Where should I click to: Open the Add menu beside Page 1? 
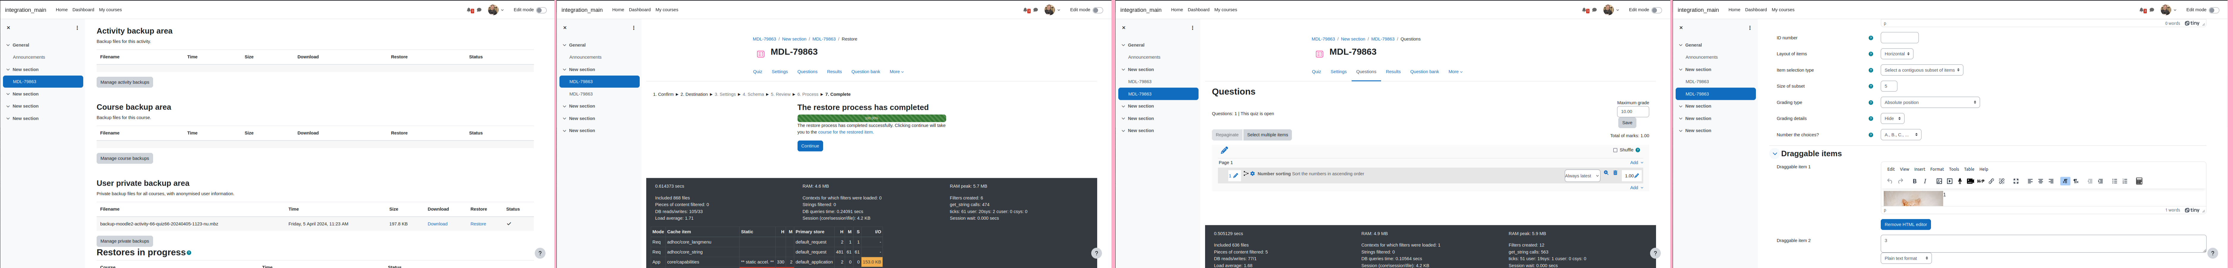pos(1637,162)
